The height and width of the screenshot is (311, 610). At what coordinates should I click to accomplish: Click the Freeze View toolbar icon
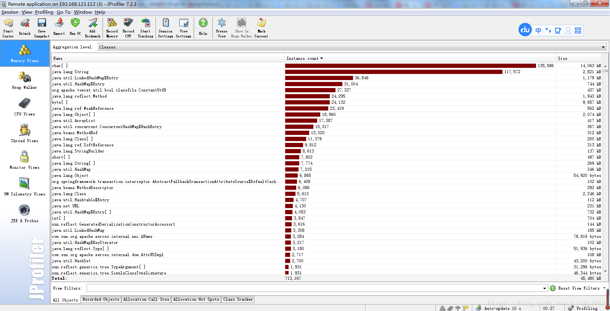click(x=222, y=28)
